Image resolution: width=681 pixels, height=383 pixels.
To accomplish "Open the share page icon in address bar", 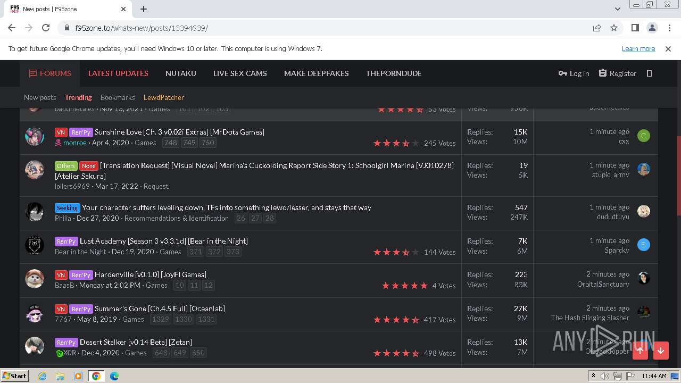I will click(x=597, y=28).
